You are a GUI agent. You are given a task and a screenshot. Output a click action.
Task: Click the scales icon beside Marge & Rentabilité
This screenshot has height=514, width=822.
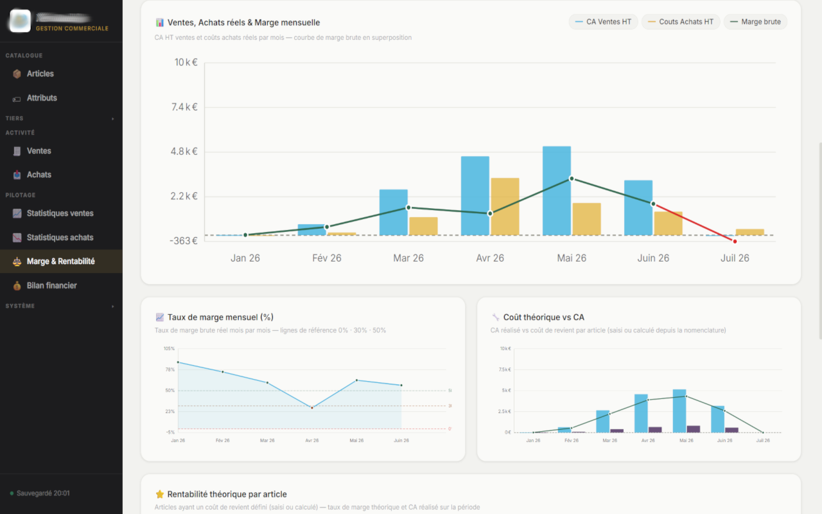pyautogui.click(x=17, y=261)
